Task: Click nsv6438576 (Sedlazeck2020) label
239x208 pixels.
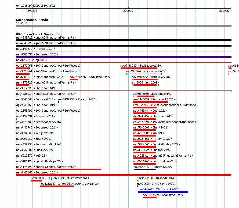Action: point(90,77)
